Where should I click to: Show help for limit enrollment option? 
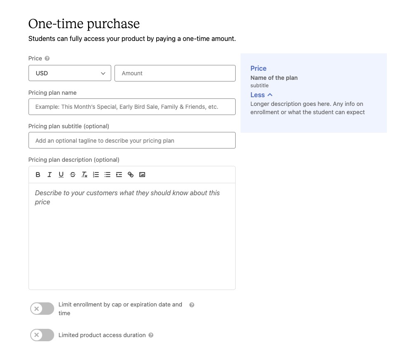tap(192, 305)
